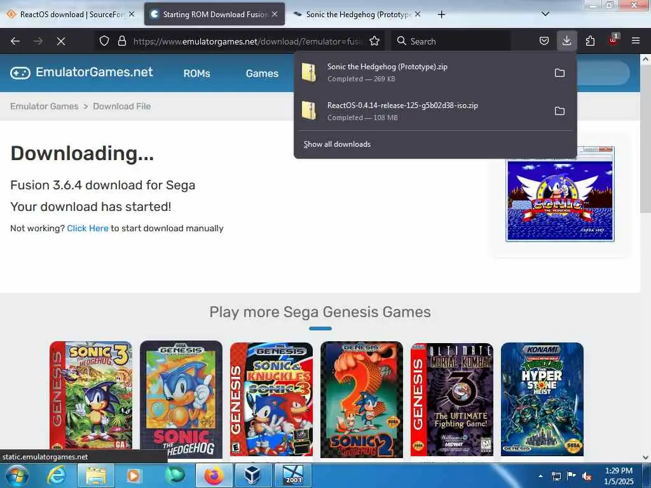651x488 pixels.
Task: Click the browser Search box
Action: pyautogui.click(x=451, y=41)
